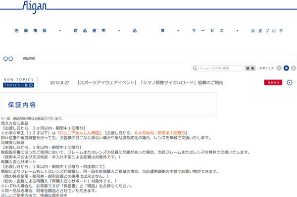Open the シマノ鈴鹿サイクルロード news headline
The width and height of the screenshot is (297, 197).
click(x=150, y=83)
